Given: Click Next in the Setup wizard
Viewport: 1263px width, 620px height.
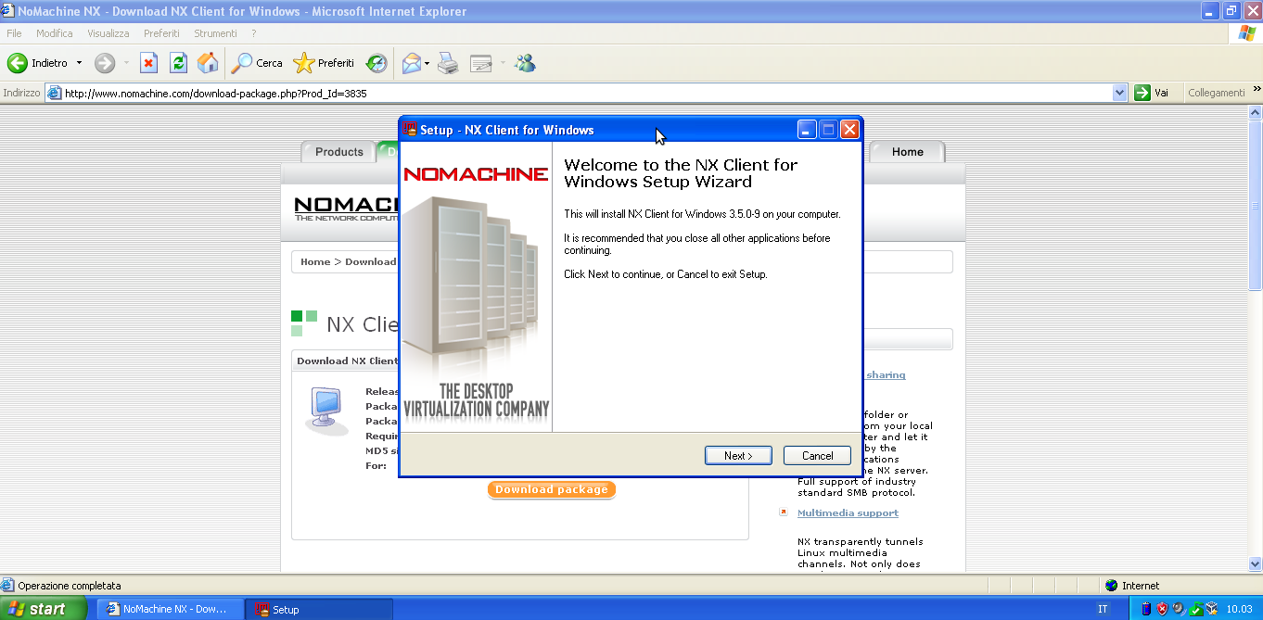Looking at the screenshot, I should point(739,455).
